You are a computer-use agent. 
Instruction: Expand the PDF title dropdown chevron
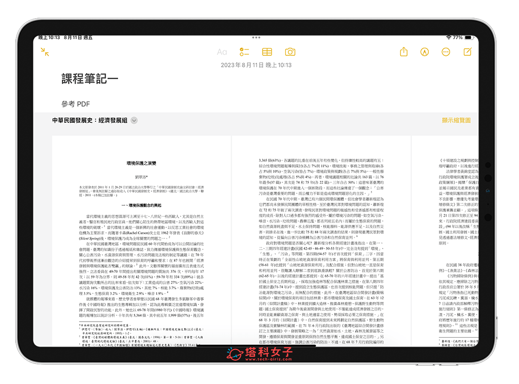[134, 121]
